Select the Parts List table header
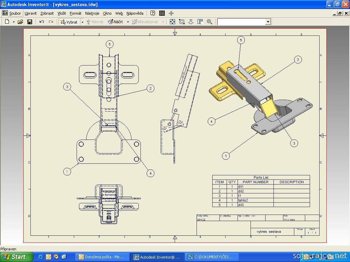Image resolution: width=350 pixels, height=262 pixels. click(x=261, y=177)
